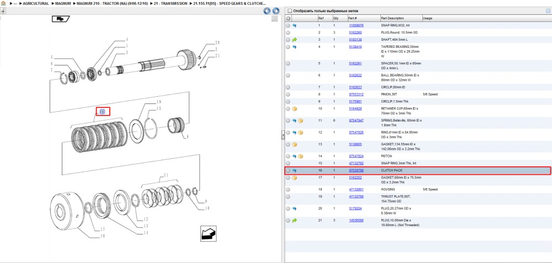Open AGRICULTURAL breadcrumb
Viewport: 552px width, 263px height.
[x=35, y=3]
